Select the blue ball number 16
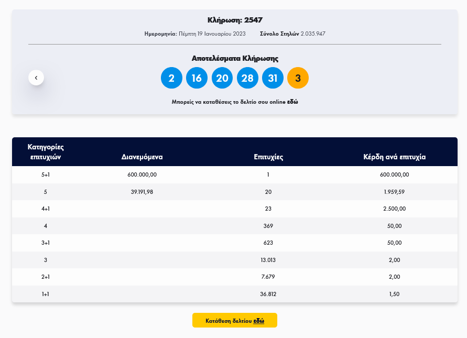 tap(197, 78)
